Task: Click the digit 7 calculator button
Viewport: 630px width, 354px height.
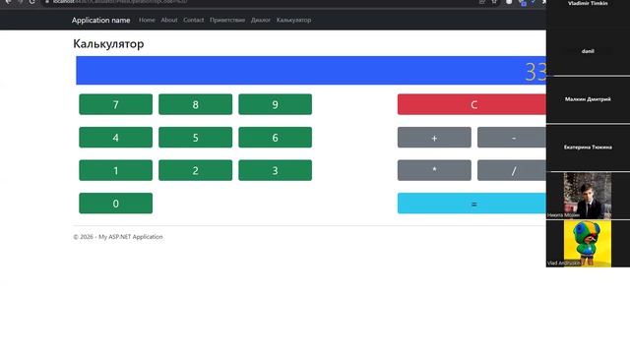Action: (x=116, y=104)
